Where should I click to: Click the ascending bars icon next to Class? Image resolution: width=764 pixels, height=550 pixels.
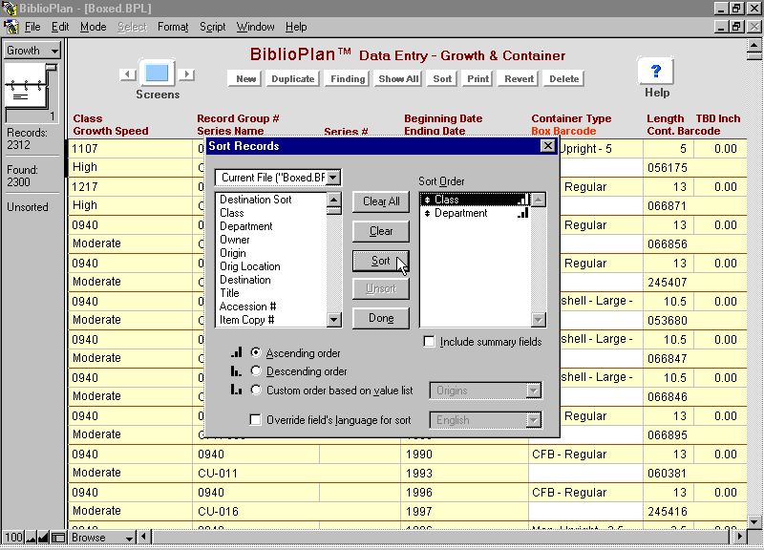click(522, 200)
